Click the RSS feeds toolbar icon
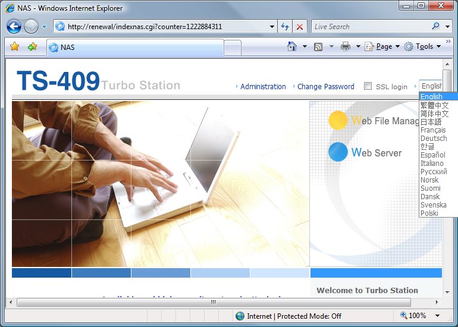458x327 pixels. 319,46
